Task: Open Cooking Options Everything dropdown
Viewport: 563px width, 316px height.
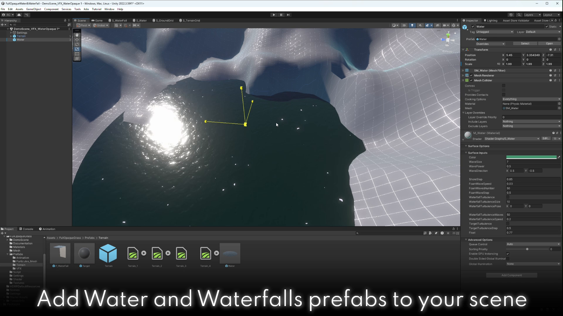Action: (531, 99)
